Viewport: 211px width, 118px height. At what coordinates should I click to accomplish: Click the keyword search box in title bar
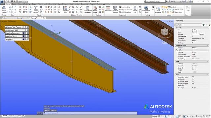(x=155, y=1)
